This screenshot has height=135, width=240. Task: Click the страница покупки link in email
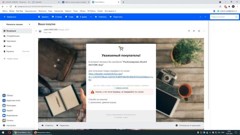click(x=122, y=88)
